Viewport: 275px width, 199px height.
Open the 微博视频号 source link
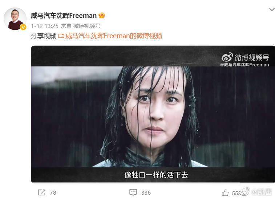pos(87,26)
